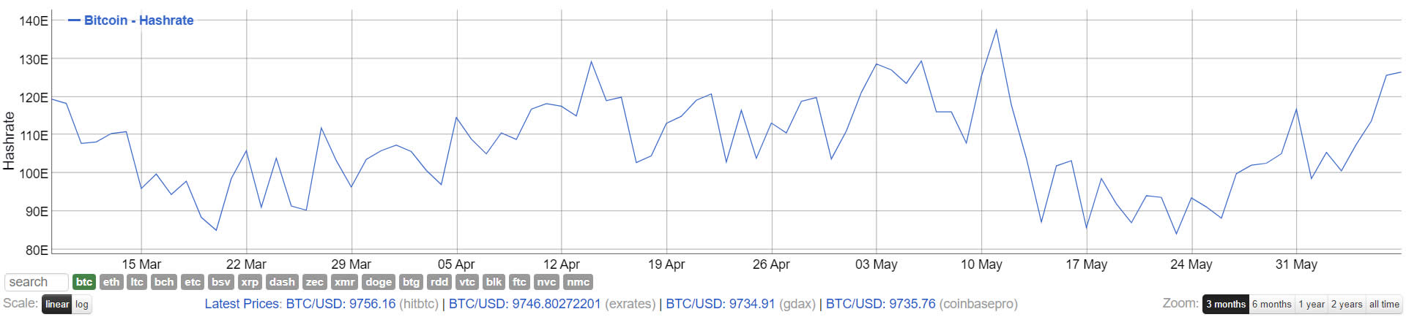Toggle the Bitcoin - Hashrate legend entry
The height and width of the screenshot is (317, 1406).
point(131,20)
